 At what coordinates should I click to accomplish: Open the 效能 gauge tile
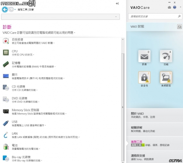166,56
